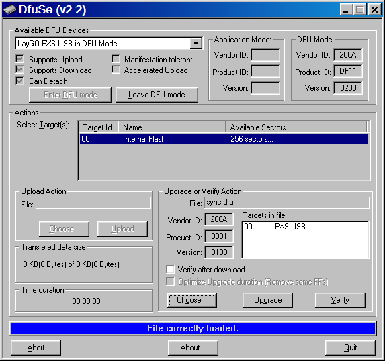
Task: Click Leave DFU mode button
Action: (157, 95)
